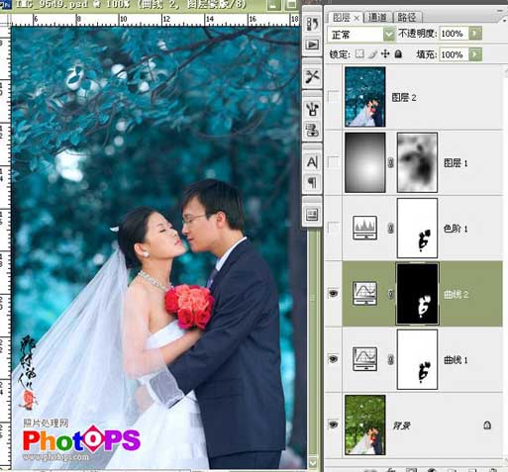
Task: Click the 填充 value field
Action: tap(454, 54)
